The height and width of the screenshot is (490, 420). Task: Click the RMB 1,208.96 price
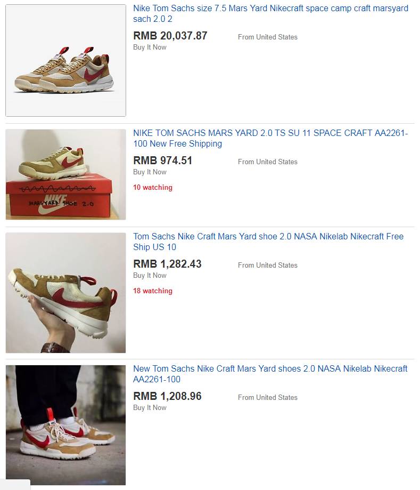click(x=167, y=396)
